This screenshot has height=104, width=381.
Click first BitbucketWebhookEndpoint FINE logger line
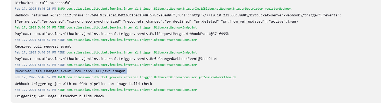(x=106, y=28)
